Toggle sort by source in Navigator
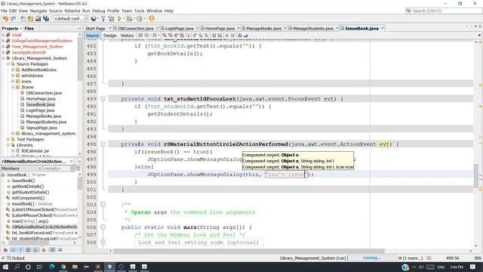This screenshot has width=483, height=272. (x=60, y=250)
